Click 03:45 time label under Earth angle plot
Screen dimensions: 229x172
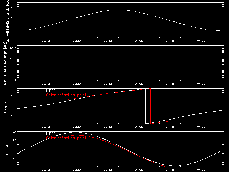click(108, 40)
